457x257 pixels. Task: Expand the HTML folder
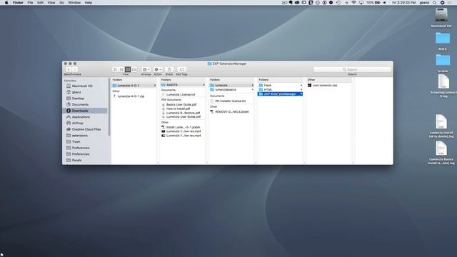[301, 89]
